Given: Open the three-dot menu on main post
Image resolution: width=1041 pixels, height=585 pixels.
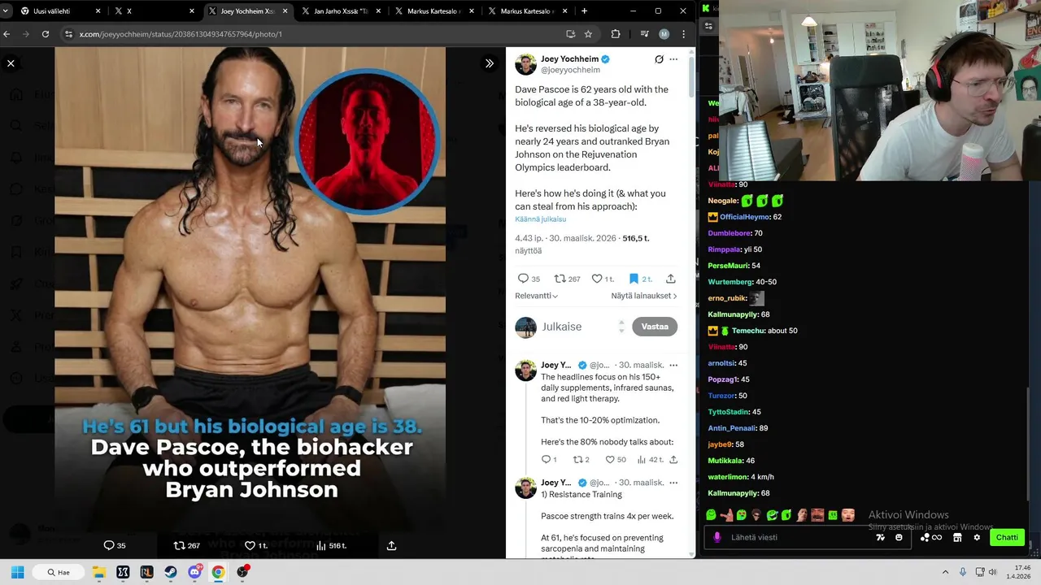Looking at the screenshot, I should pos(673,59).
